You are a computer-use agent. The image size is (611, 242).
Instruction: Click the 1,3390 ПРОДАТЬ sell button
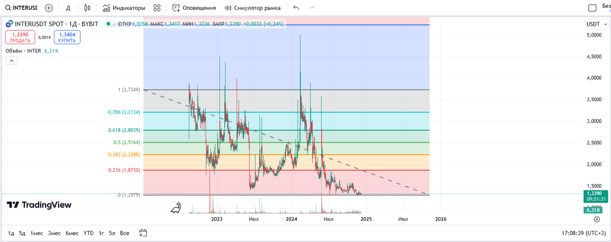click(x=20, y=37)
